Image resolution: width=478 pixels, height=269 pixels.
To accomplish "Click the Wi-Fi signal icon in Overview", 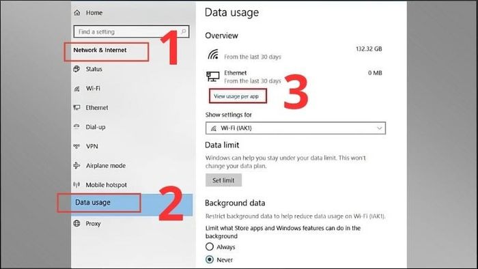I will click(213, 54).
